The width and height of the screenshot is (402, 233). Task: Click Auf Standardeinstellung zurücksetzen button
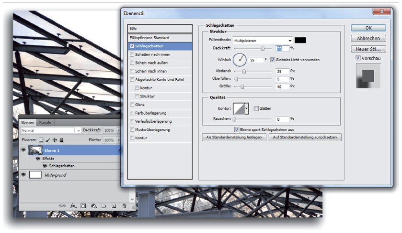click(305, 137)
